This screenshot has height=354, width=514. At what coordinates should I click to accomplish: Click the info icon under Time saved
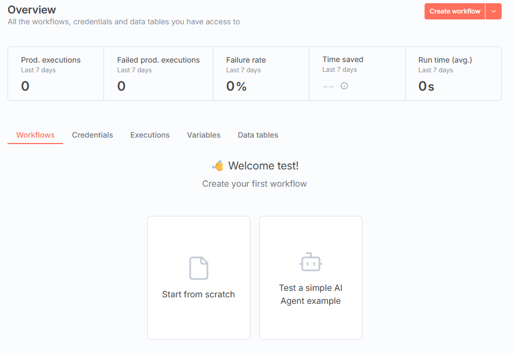tap(344, 86)
